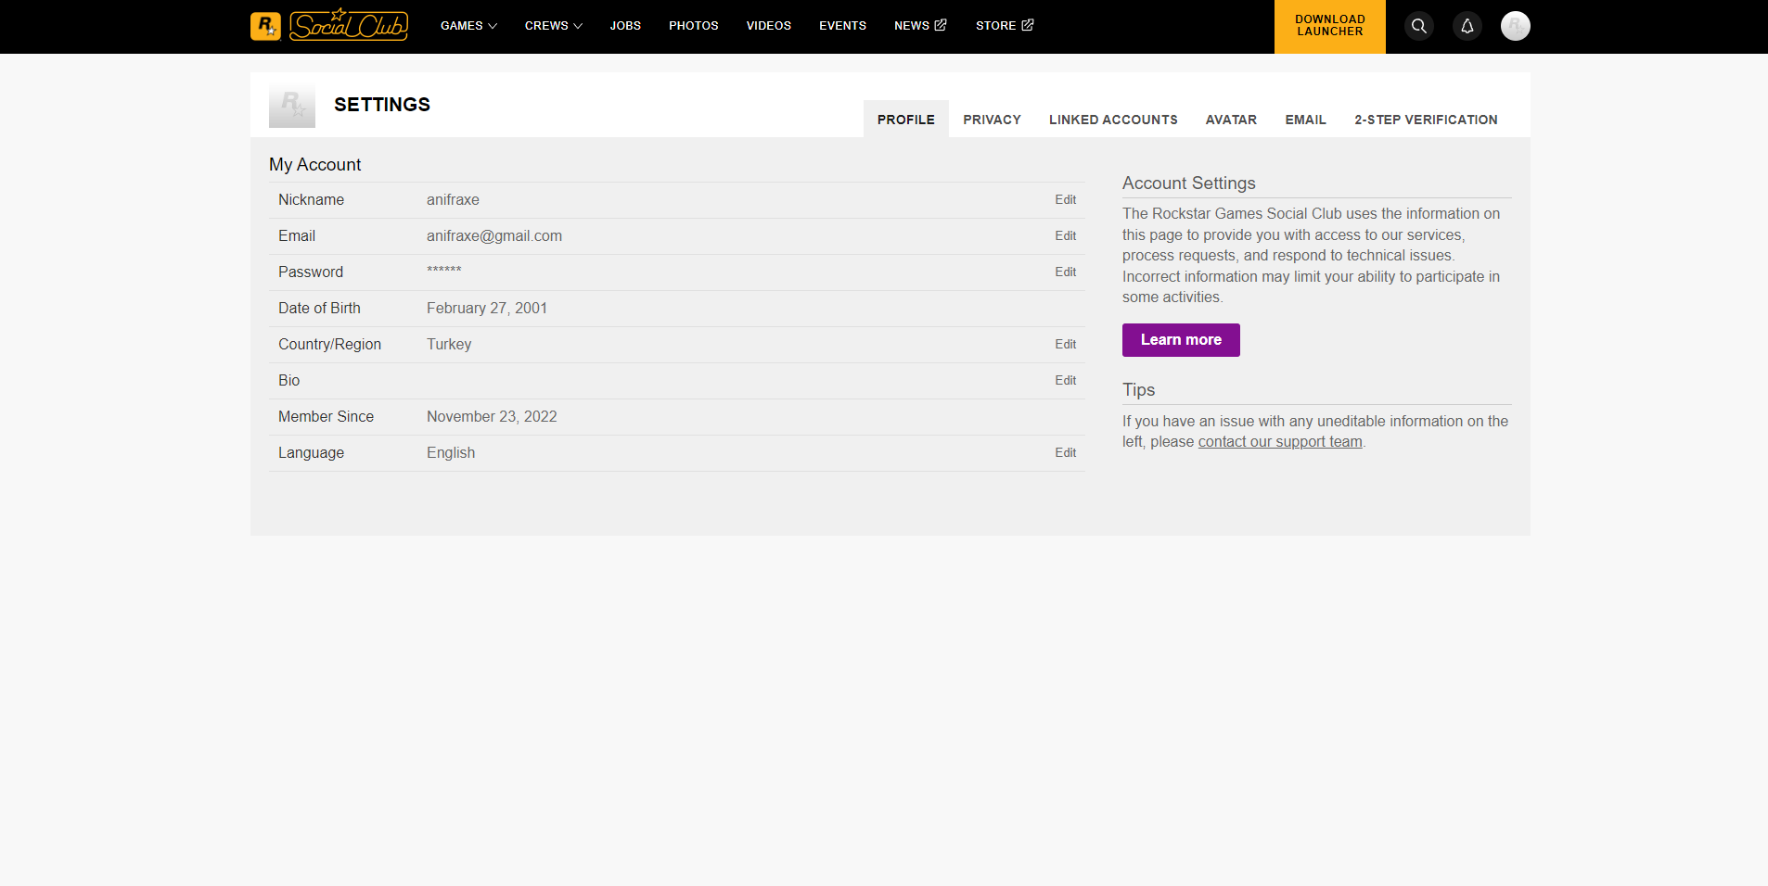
Task: Expand the Games dropdown menu
Action: pos(468,26)
